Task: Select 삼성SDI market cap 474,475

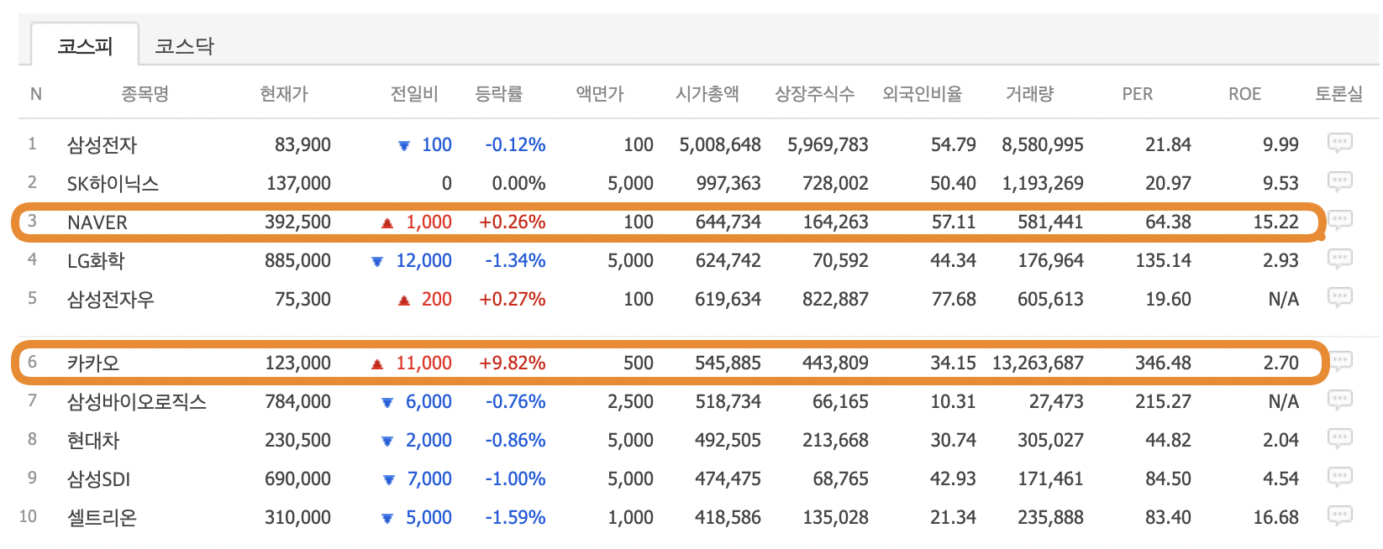Action: (x=728, y=478)
